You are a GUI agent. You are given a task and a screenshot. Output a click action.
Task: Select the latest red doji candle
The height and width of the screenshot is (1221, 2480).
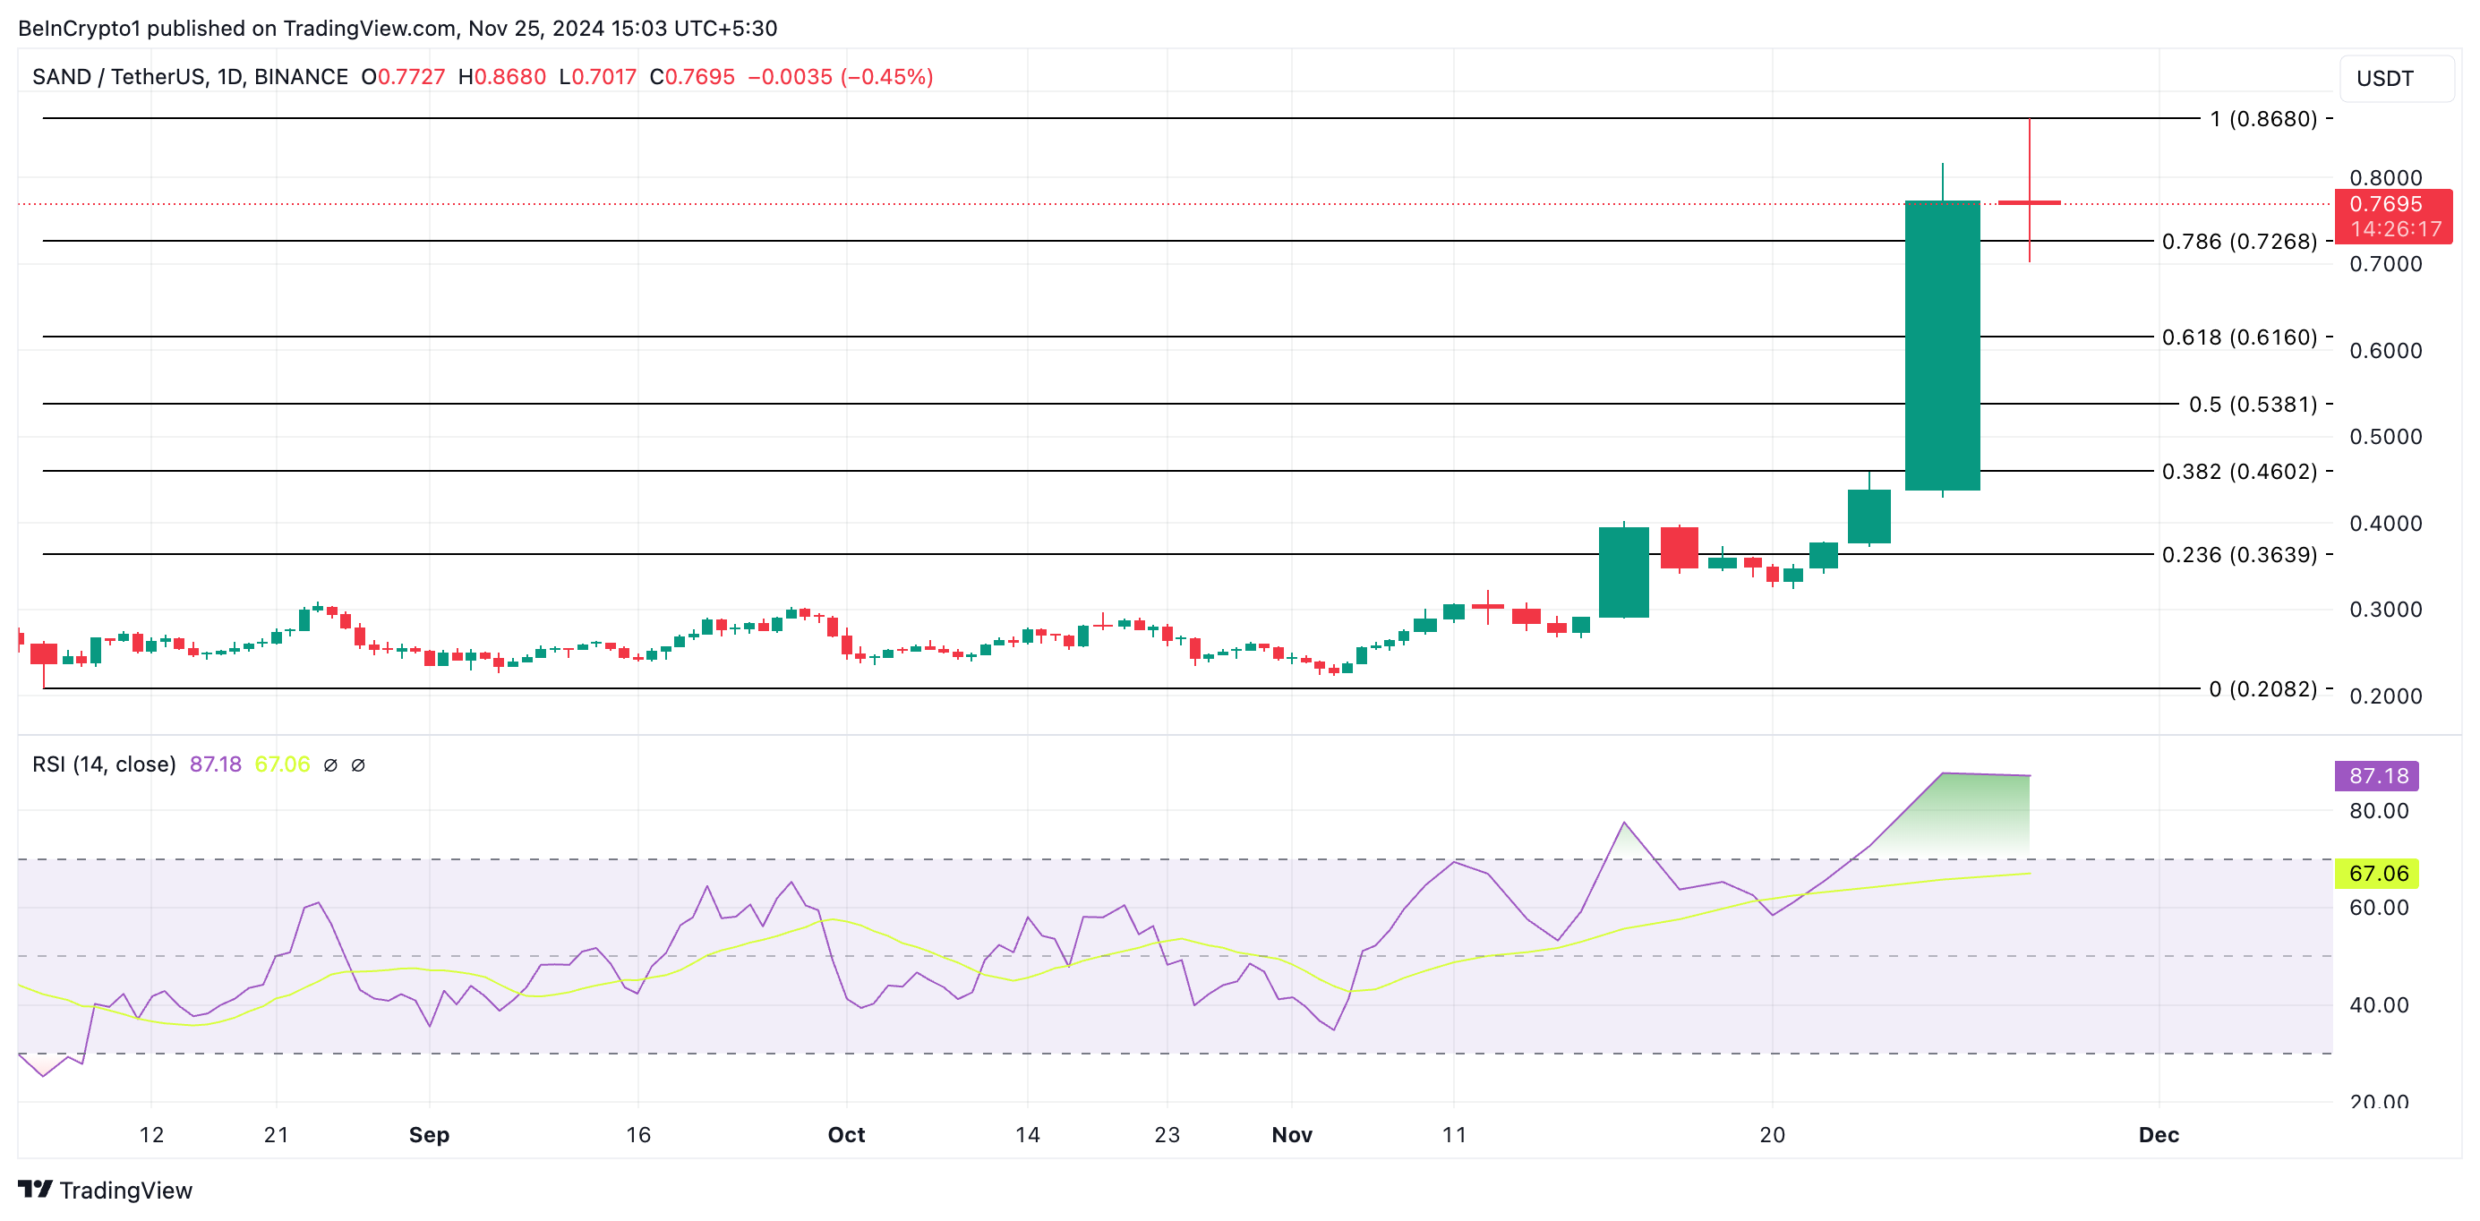(x=2029, y=202)
